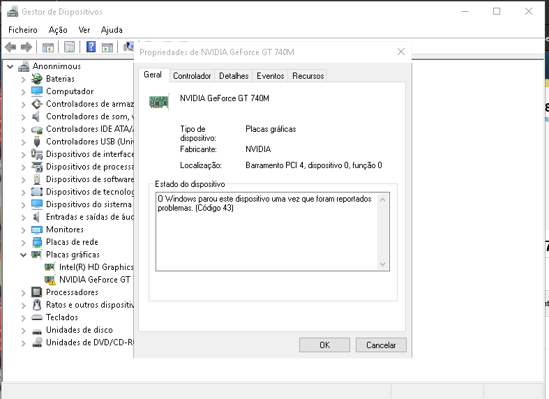The height and width of the screenshot is (399, 549).
Task: Click the Unidades de disco drive icon
Action: (37, 331)
